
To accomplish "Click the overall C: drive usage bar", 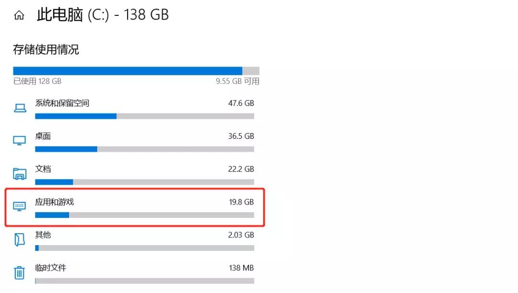I will (x=136, y=71).
